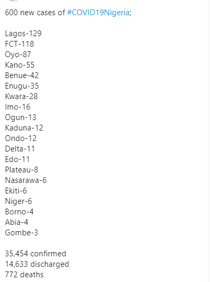Select the Kwara-28 entry
The height and width of the screenshot is (282, 210).
tap(21, 96)
